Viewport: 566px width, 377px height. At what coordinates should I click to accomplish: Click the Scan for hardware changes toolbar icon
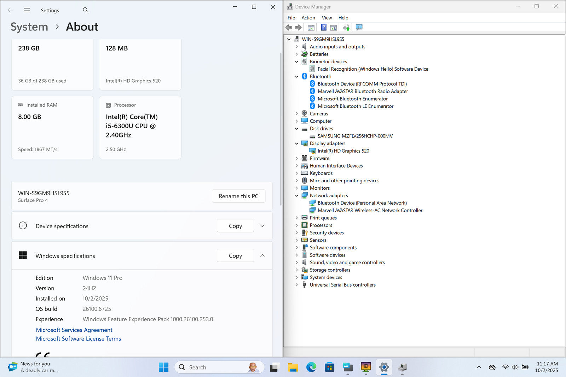coord(359,28)
